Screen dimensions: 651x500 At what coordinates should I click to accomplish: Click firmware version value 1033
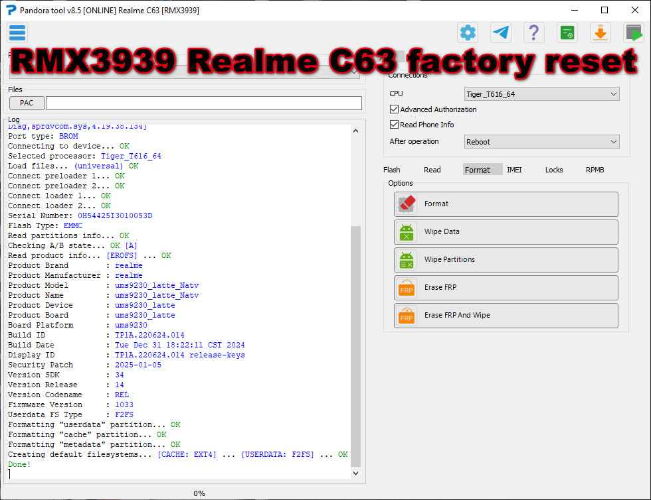coord(124,405)
